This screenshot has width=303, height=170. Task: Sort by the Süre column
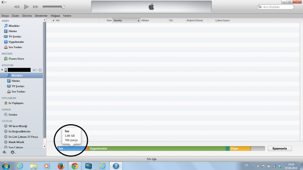pyautogui.click(x=106, y=20)
